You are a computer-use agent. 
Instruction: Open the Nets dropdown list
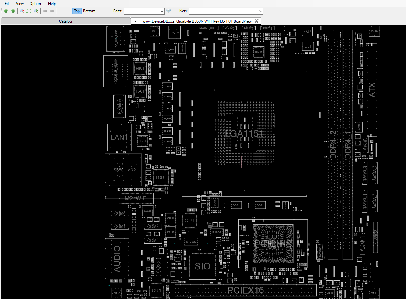pos(260,11)
